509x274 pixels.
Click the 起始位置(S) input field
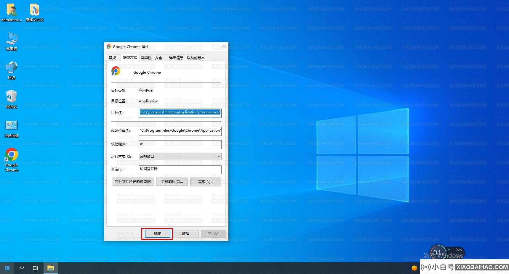(180, 131)
